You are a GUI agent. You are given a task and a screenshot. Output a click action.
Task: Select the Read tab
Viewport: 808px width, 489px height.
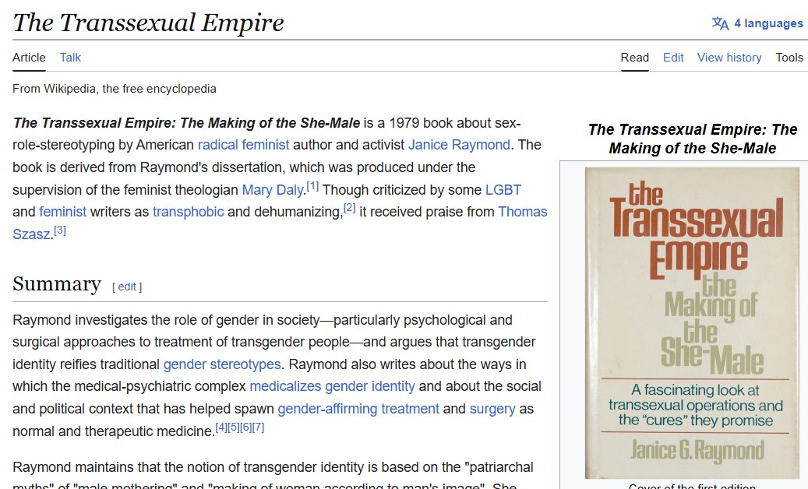pyautogui.click(x=634, y=58)
